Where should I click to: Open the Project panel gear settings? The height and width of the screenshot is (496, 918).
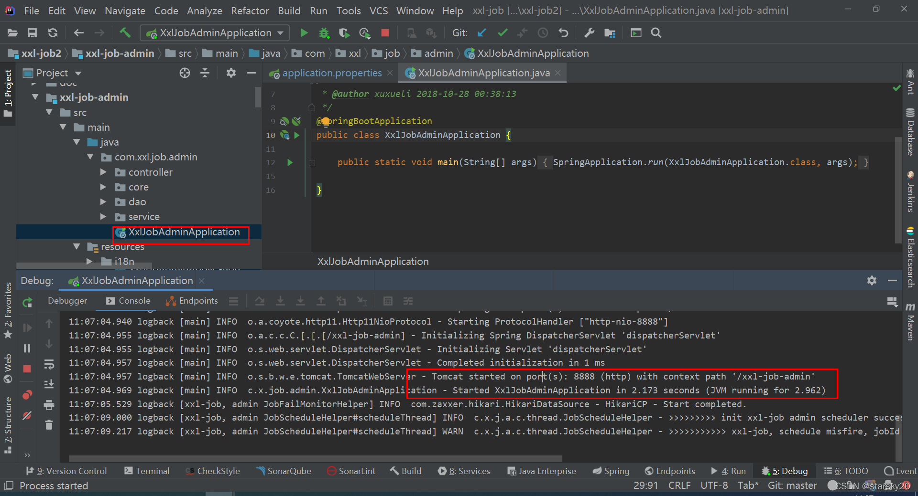coord(231,73)
